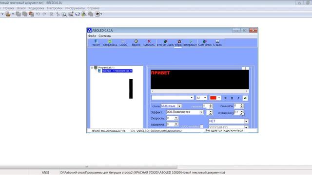
Task: Click the preview horizontal scrollbar right arrow
Action: 247,91
